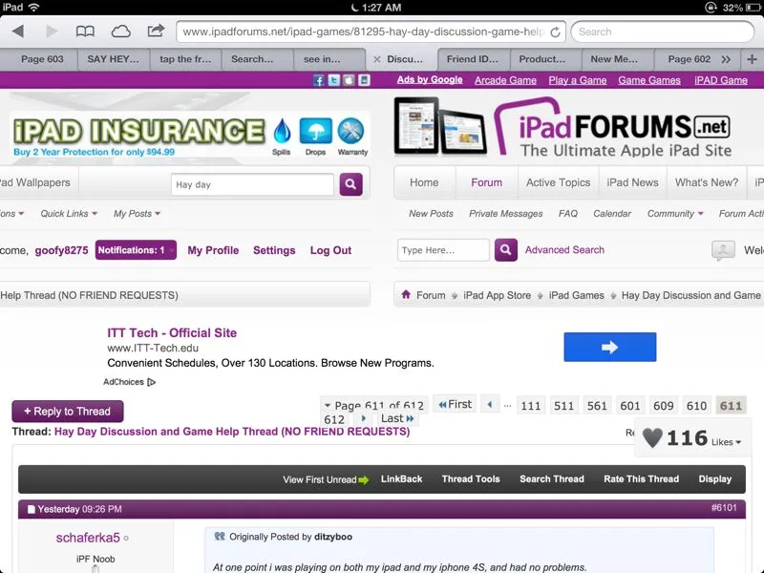The image size is (764, 573).
Task: Click the Reply to Thread button
Action: [68, 412]
